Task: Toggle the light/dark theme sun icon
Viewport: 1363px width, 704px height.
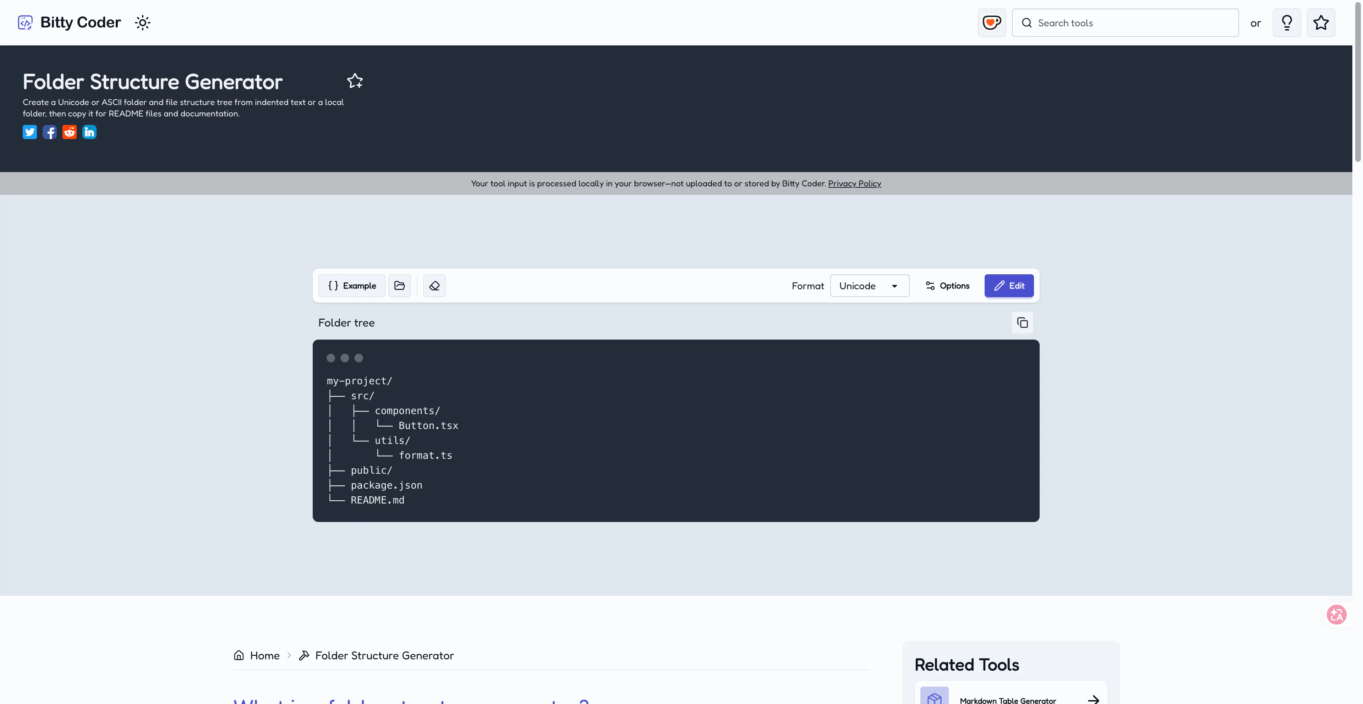Action: click(142, 23)
